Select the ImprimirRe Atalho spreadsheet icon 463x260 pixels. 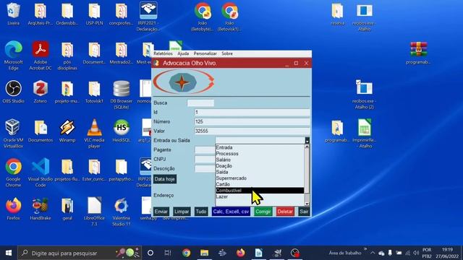364,133
